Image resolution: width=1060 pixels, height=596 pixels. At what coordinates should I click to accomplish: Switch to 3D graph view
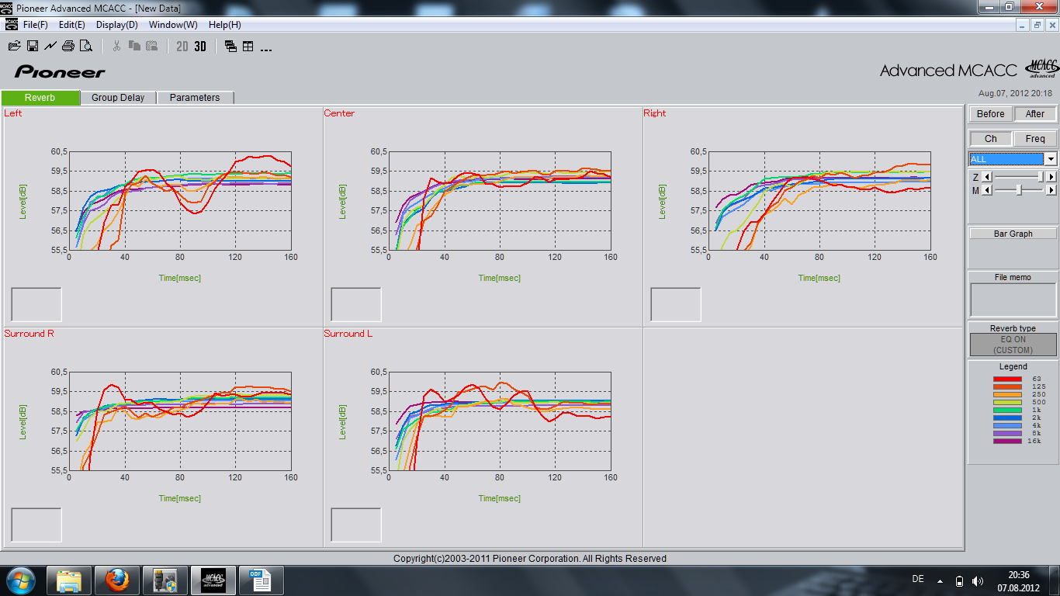200,46
